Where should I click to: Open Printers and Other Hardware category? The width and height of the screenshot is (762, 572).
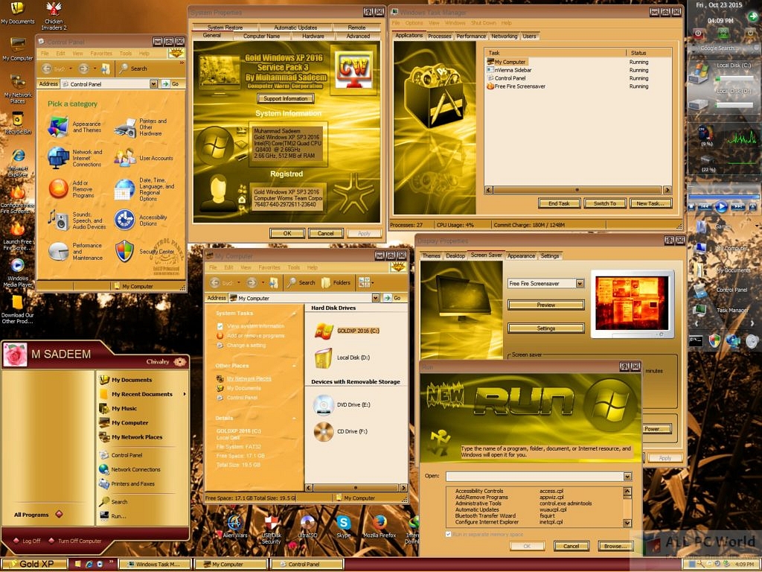coord(125,127)
